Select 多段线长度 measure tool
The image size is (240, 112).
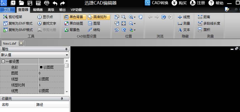pyautogui.click(x=209, y=23)
